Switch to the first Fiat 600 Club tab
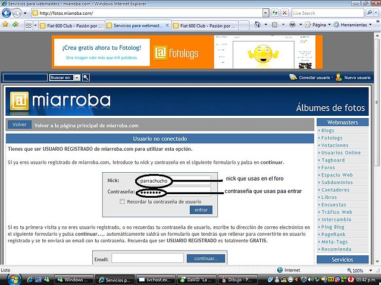 click(x=71, y=26)
